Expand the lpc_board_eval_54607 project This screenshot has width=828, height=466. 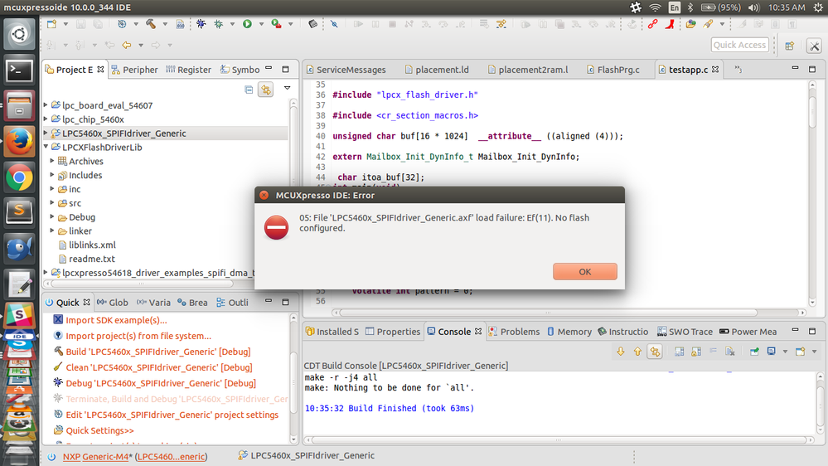click(x=46, y=105)
